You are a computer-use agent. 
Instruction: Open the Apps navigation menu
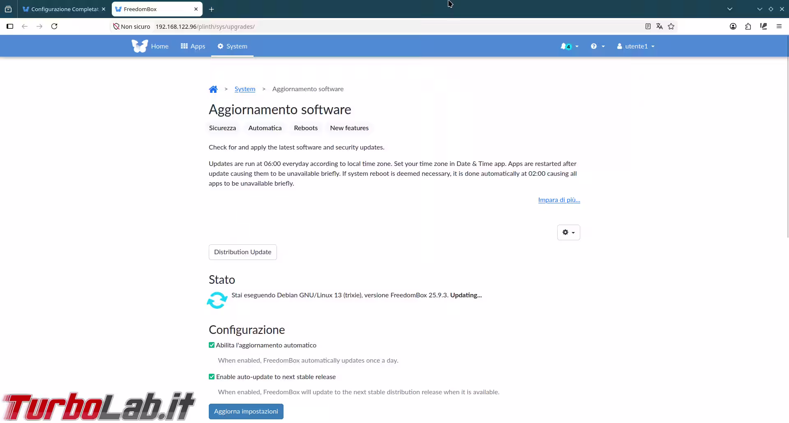tap(193, 46)
